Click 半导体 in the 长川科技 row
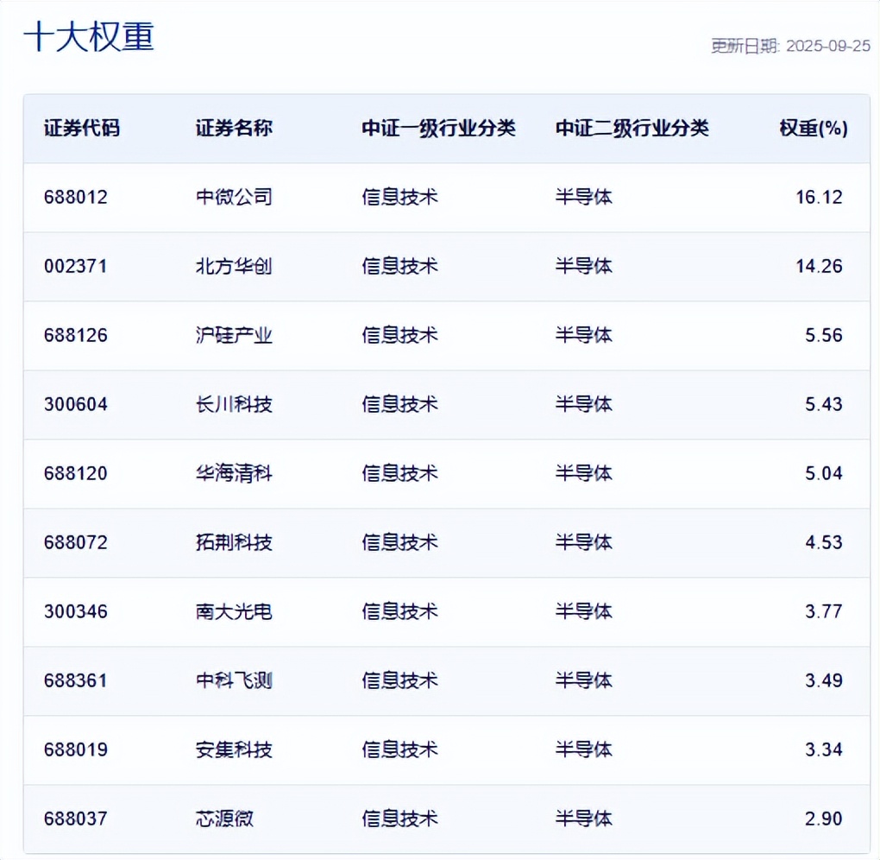Screen dimensions: 880x860 tap(584, 404)
